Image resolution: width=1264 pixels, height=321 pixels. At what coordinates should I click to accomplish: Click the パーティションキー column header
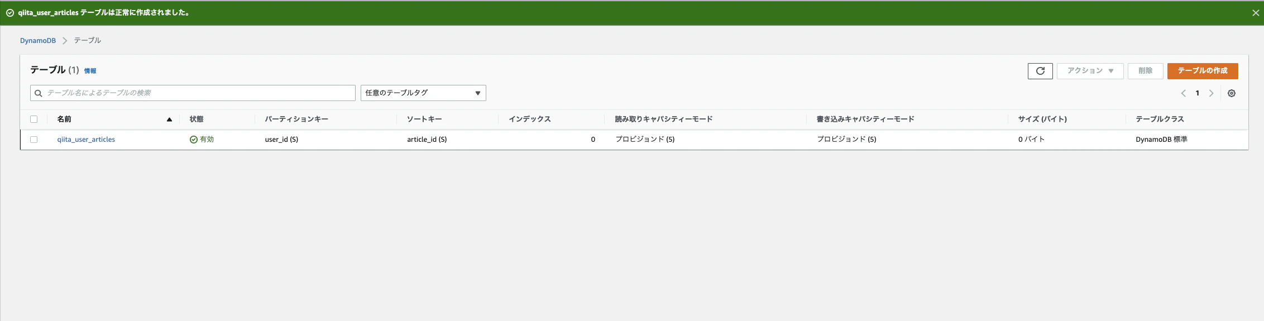pos(296,119)
